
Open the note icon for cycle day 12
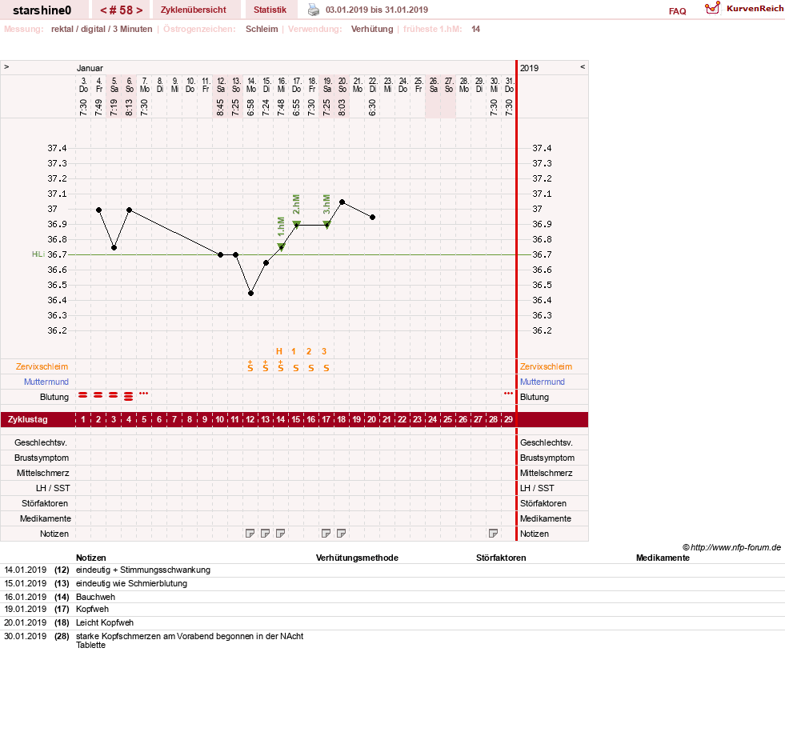[250, 534]
